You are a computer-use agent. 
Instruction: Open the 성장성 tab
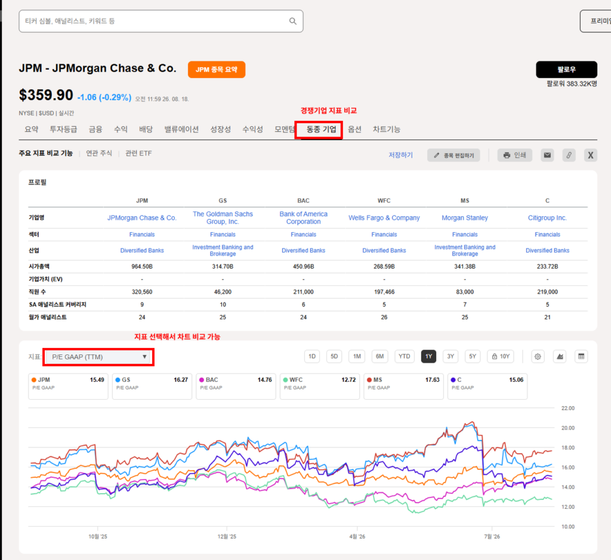pos(221,129)
